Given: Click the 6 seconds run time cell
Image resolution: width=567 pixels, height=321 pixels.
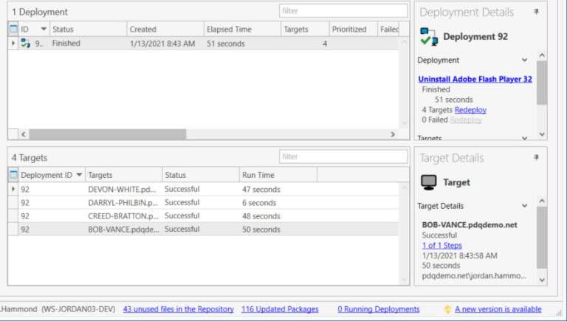Looking at the screenshot, I should click(259, 203).
